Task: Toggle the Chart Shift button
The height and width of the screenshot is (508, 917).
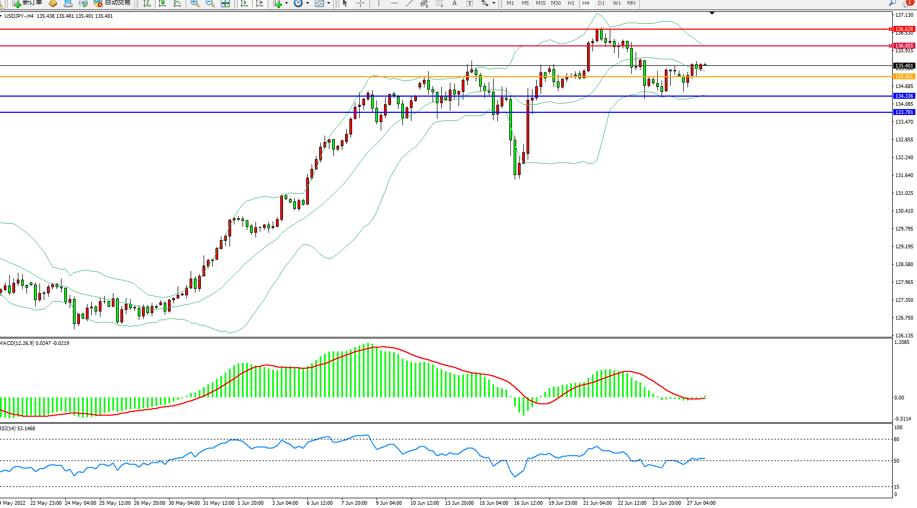Action: tap(260, 3)
